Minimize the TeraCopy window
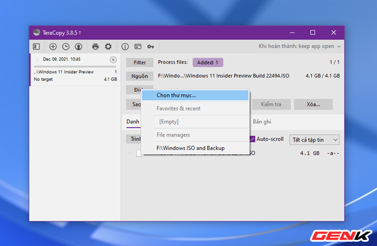This screenshot has height=246, width=377. tap(292, 32)
